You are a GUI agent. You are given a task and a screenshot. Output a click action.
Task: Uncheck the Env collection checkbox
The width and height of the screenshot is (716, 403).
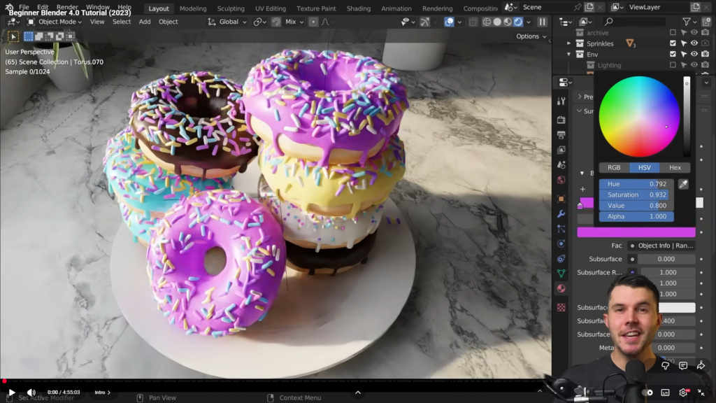pos(673,54)
